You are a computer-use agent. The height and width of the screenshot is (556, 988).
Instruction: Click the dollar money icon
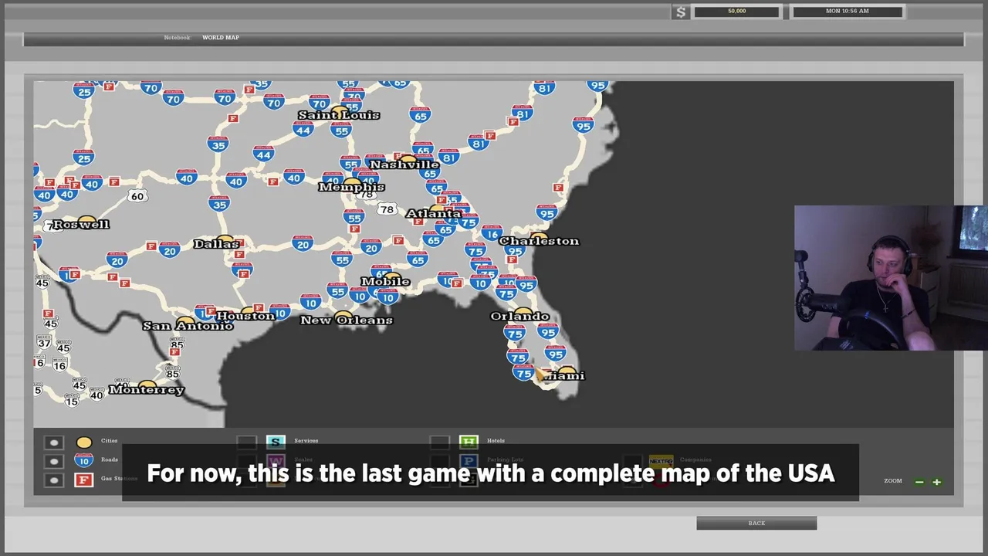pos(680,12)
